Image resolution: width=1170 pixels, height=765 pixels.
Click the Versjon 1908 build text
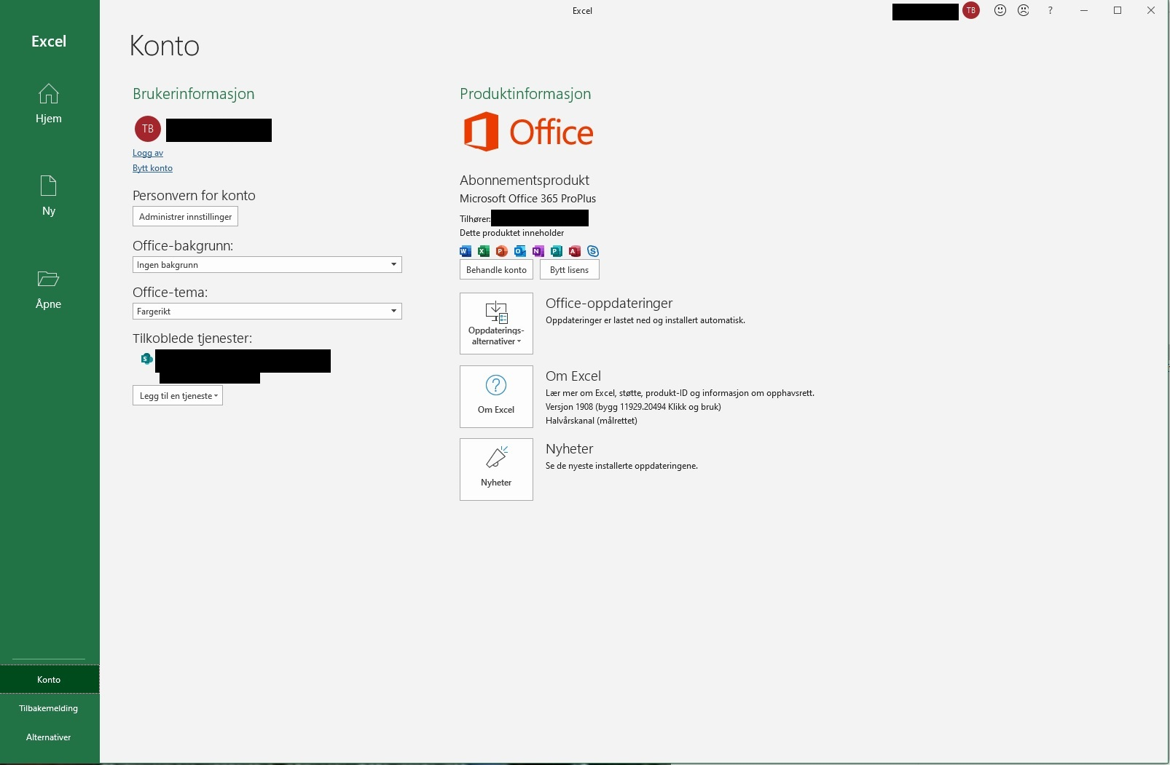633,407
